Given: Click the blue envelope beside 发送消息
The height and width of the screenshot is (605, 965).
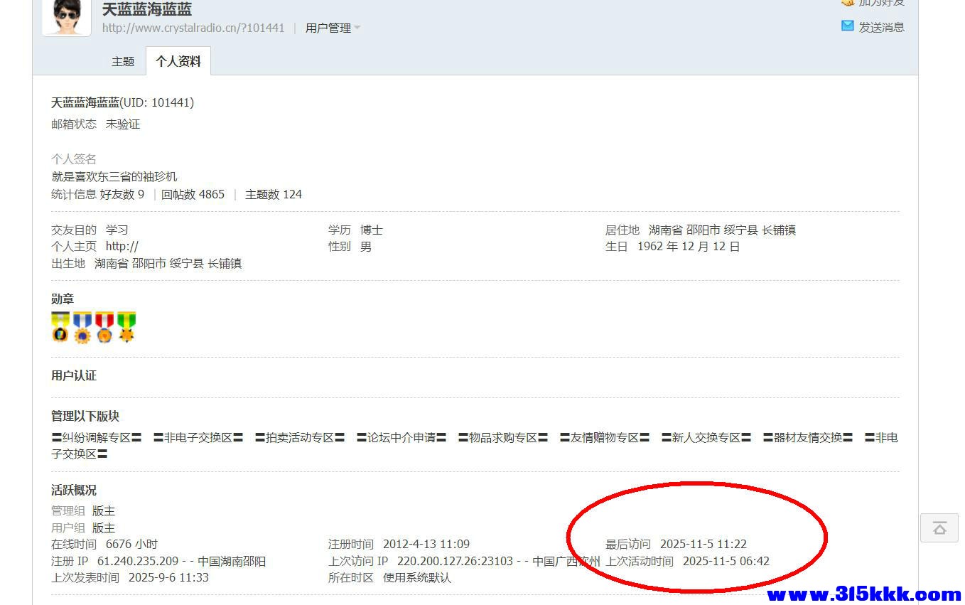Looking at the screenshot, I should pos(848,26).
